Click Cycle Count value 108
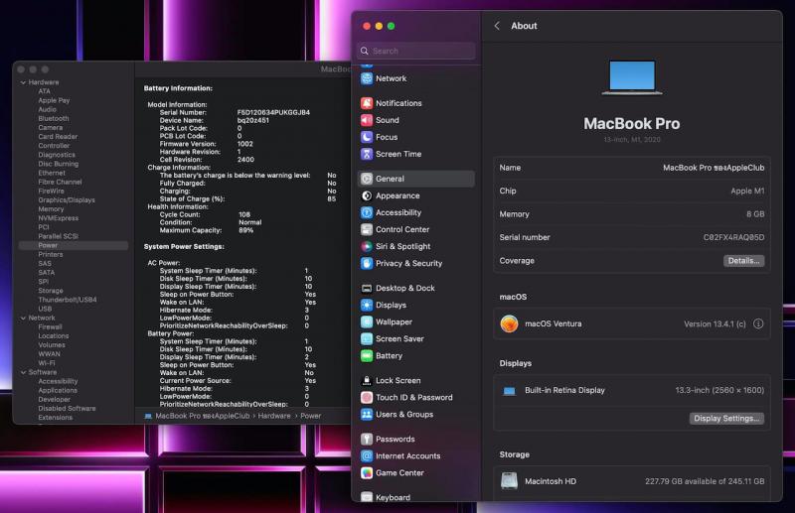The width and height of the screenshot is (795, 513). click(244, 214)
